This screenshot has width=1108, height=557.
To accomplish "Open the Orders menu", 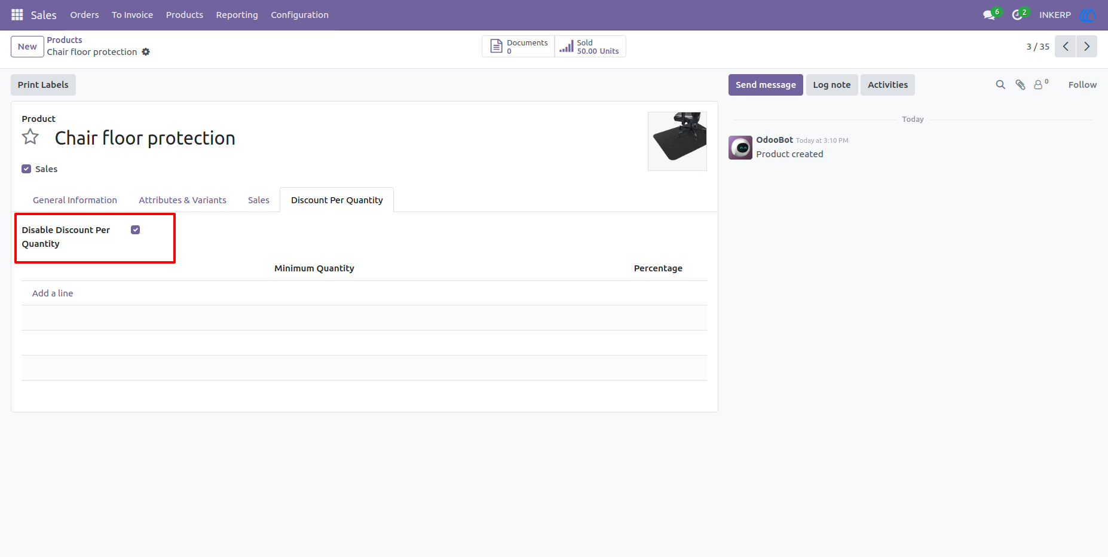I will [84, 15].
